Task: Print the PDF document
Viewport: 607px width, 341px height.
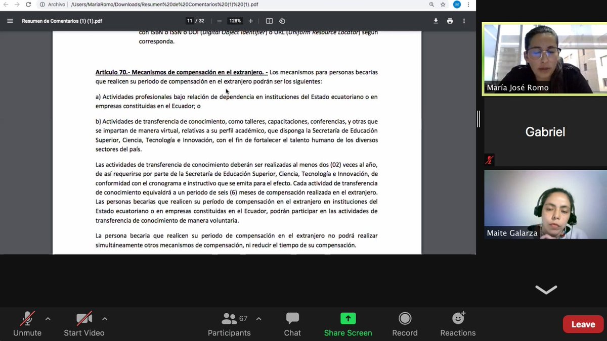Action: 450,21
